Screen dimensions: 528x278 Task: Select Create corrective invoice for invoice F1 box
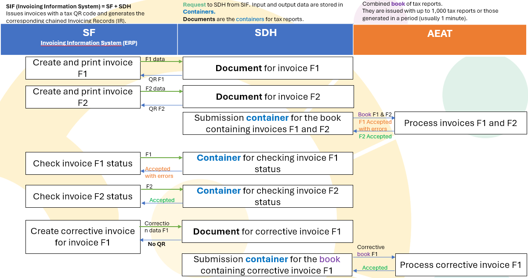point(83,237)
